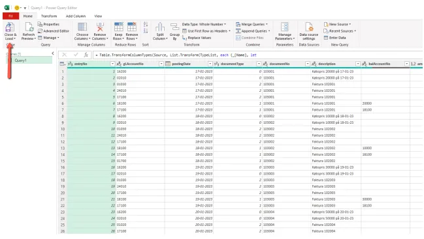Click the glAccountNo cell 01700 in row 15
This screenshot has height=239, width=424.
tap(140, 161)
